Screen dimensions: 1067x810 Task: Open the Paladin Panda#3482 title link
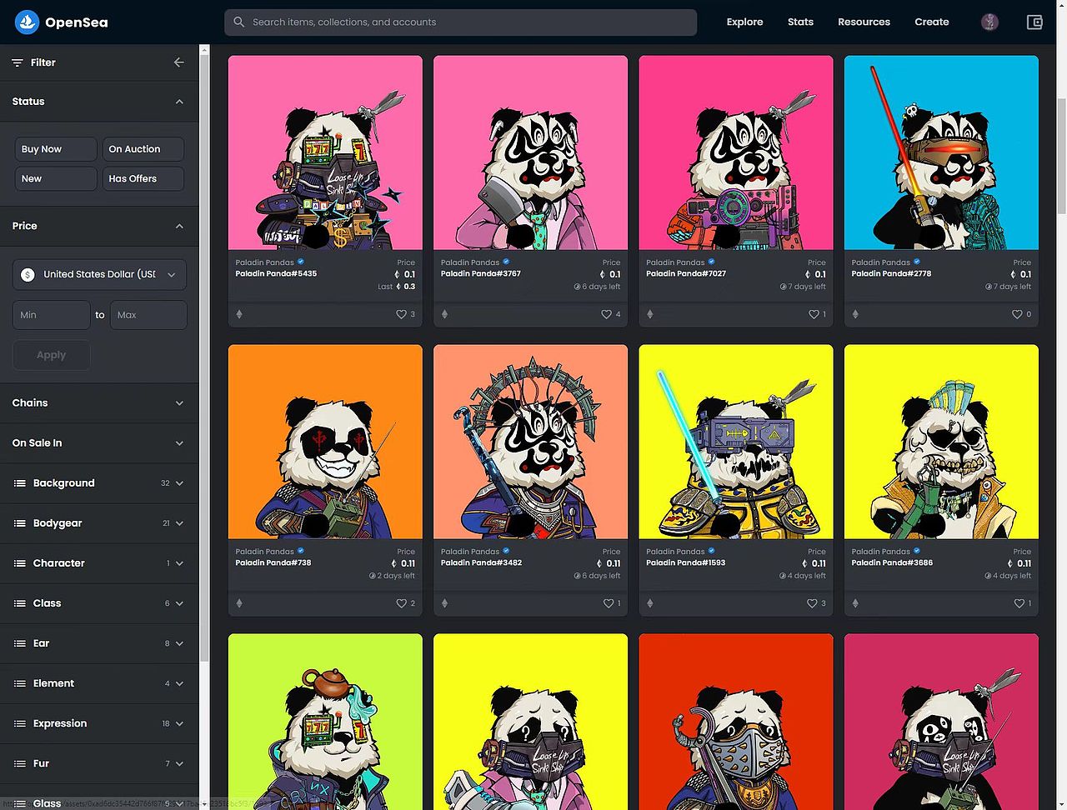click(481, 562)
